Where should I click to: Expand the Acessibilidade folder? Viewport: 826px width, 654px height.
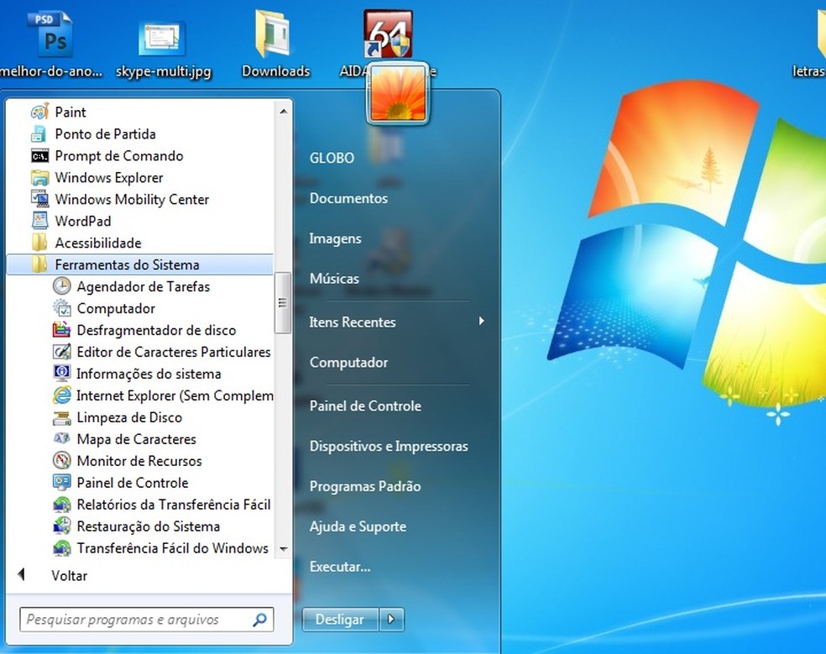[139, 243]
